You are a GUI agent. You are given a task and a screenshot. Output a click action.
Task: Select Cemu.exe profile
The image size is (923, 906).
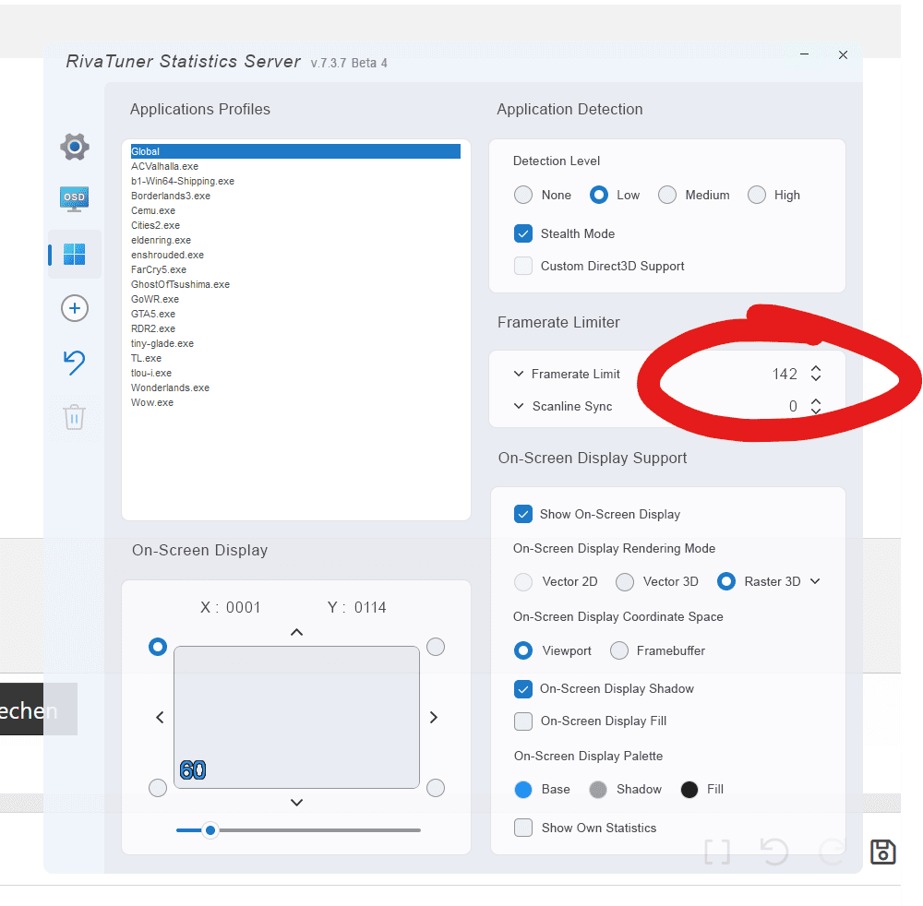[x=153, y=210]
